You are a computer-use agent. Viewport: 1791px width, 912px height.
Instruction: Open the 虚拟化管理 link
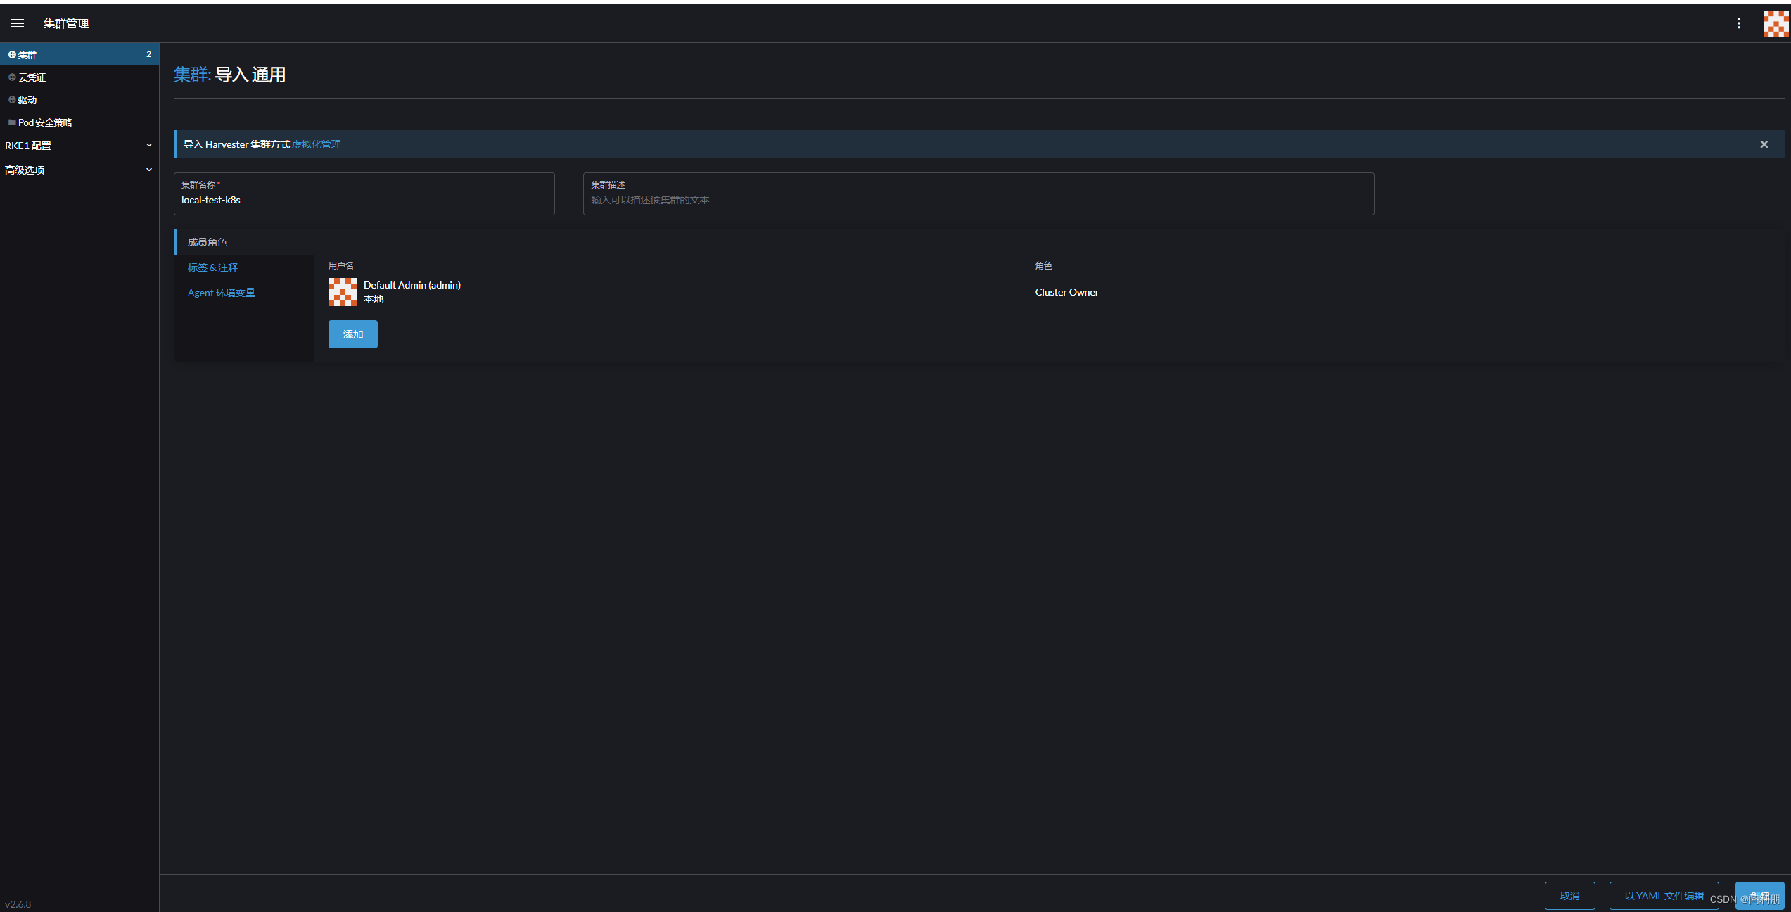click(317, 144)
